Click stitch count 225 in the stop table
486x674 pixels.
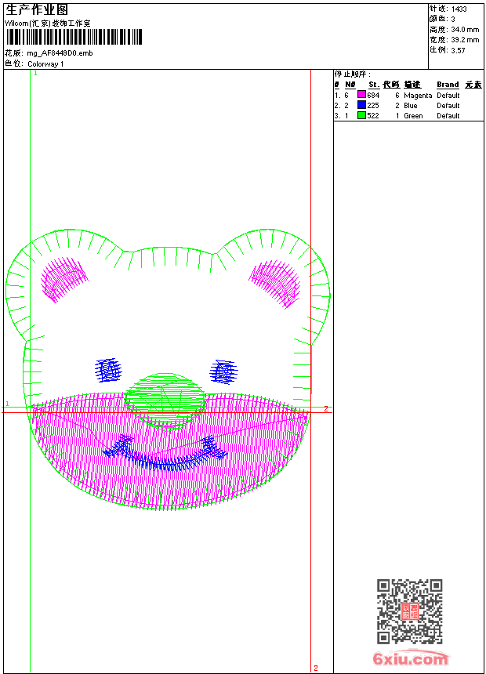(x=373, y=105)
